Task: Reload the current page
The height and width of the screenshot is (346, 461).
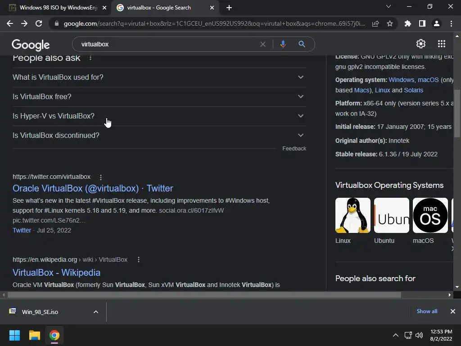Action: 39,23
